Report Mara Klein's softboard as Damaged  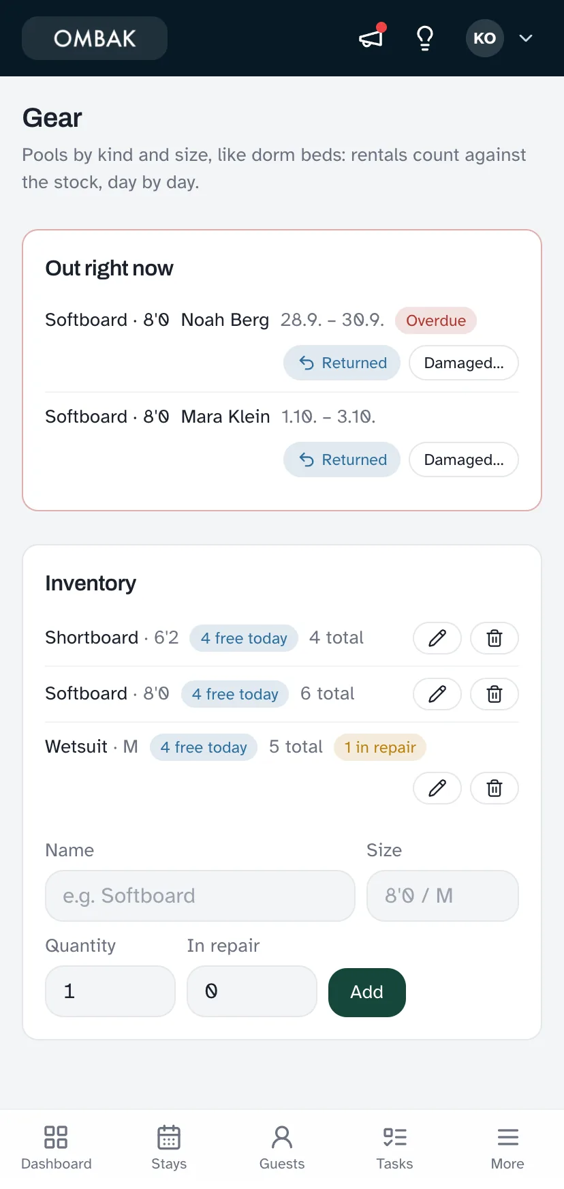[x=464, y=460]
